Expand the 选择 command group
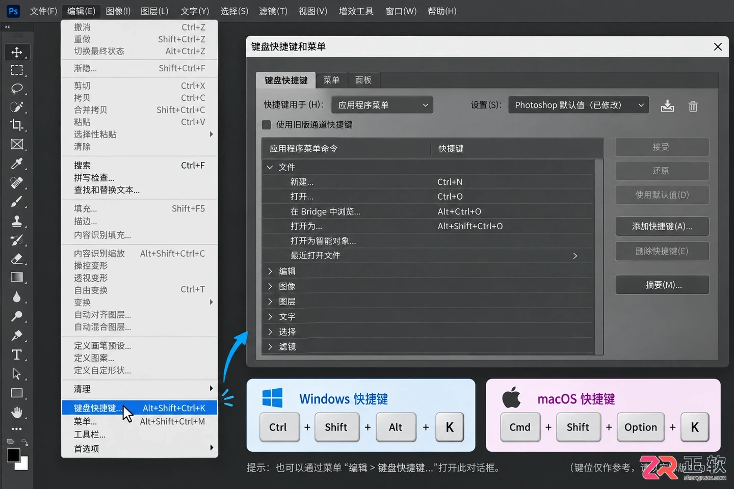Image resolution: width=734 pixels, height=489 pixels. pos(270,332)
